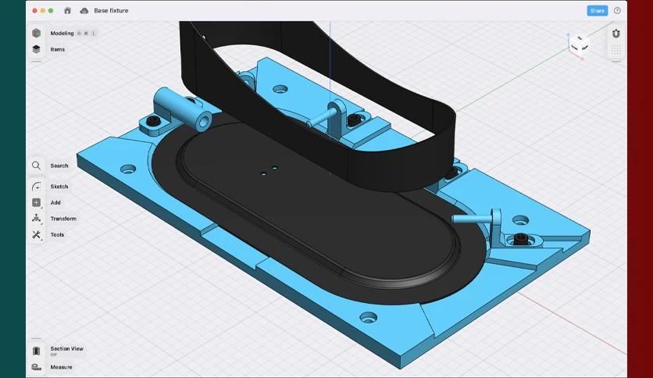The width and height of the screenshot is (653, 378).
Task: Click the Measure tool icon
Action: click(36, 367)
